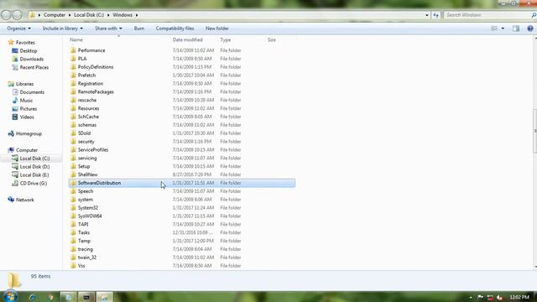
Task: Click the New folder button
Action: [216, 29]
